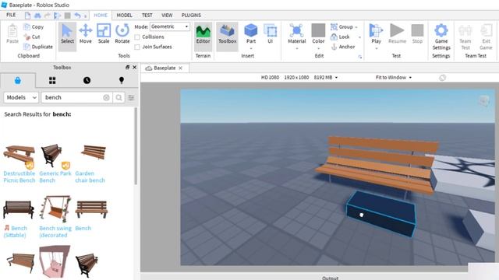Click the Play test button

(376, 33)
